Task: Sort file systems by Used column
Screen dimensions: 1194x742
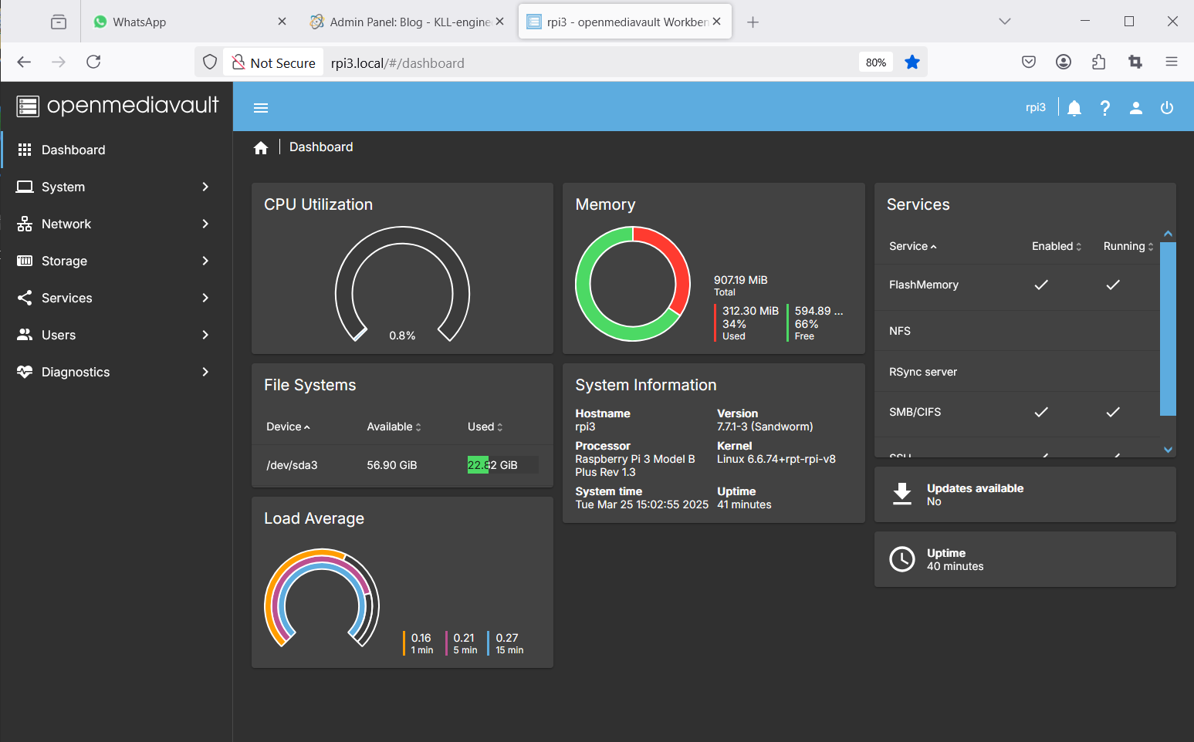Action: pyautogui.click(x=485, y=427)
